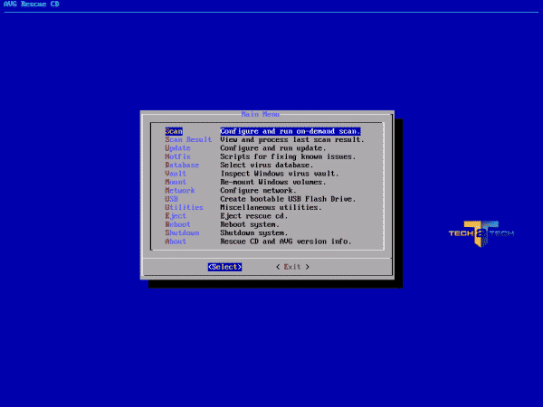Click the 'AVG Rescue CD' header text

coord(32,5)
